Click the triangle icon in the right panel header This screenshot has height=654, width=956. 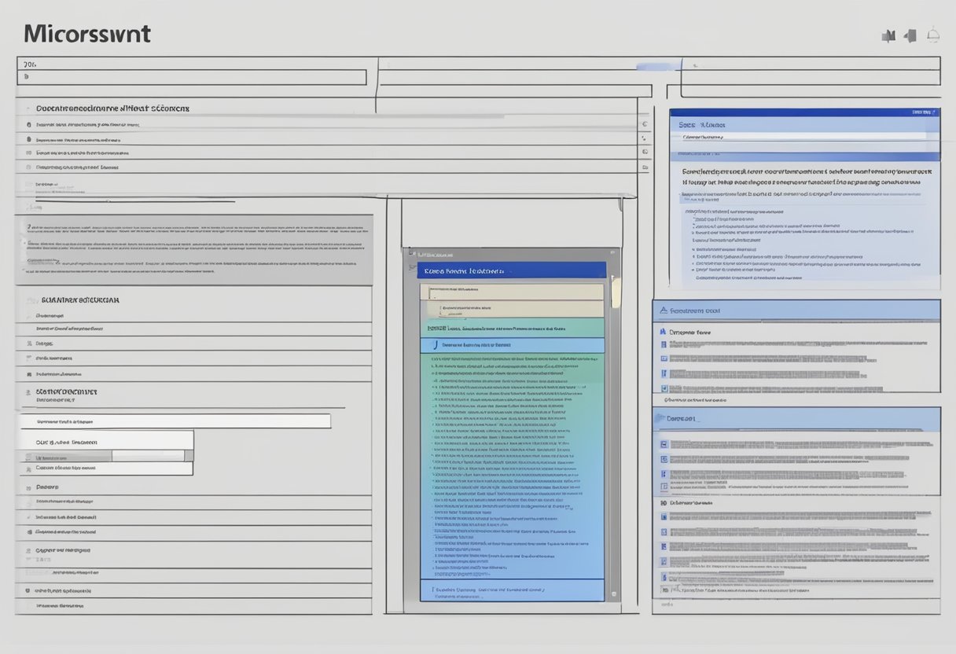(x=664, y=310)
